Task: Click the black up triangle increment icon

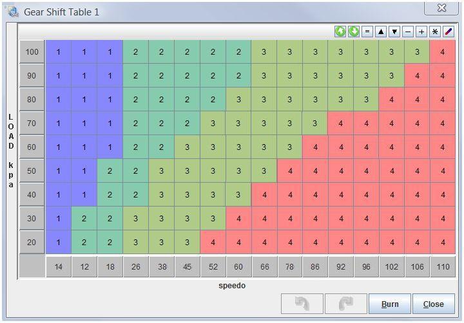Action: tap(381, 32)
